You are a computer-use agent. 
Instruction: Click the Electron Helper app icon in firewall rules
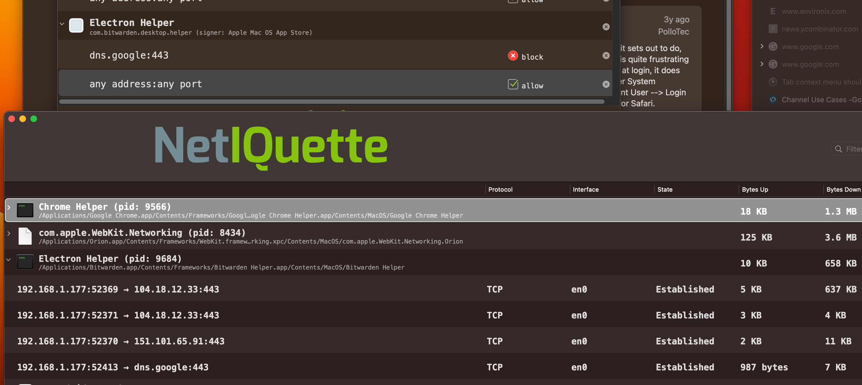(x=76, y=25)
